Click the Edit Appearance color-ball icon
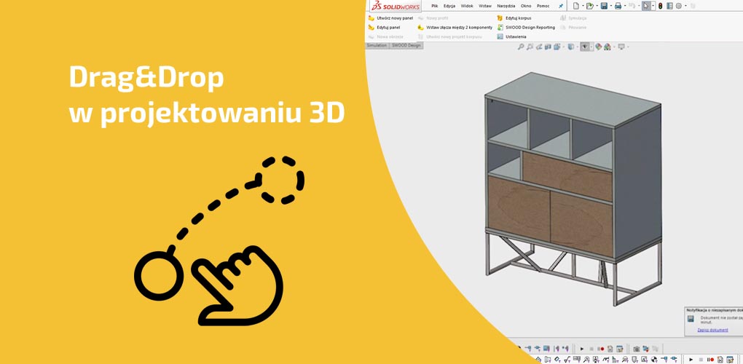The height and width of the screenshot is (364, 743). [599, 47]
